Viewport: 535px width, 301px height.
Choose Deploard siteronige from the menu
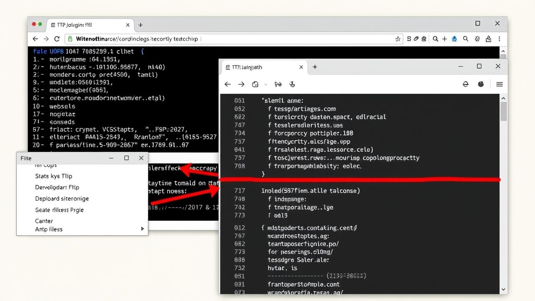point(62,199)
